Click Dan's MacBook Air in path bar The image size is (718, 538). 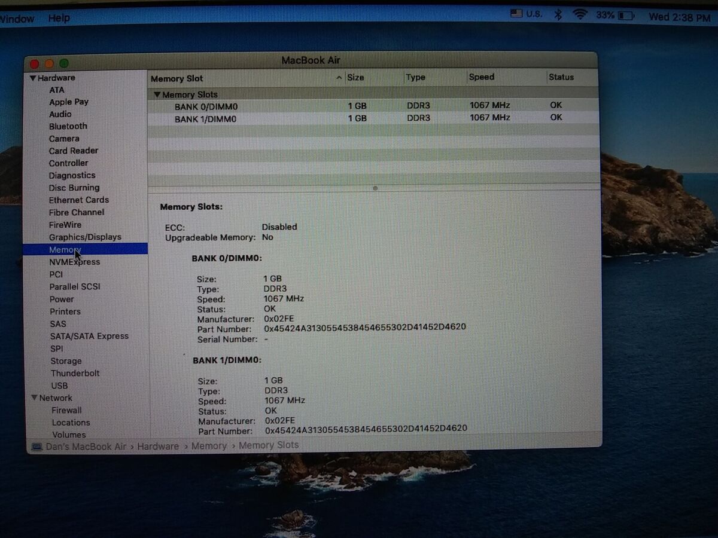pyautogui.click(x=86, y=447)
